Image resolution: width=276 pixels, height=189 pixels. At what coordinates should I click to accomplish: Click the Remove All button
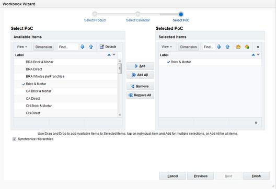click(140, 95)
